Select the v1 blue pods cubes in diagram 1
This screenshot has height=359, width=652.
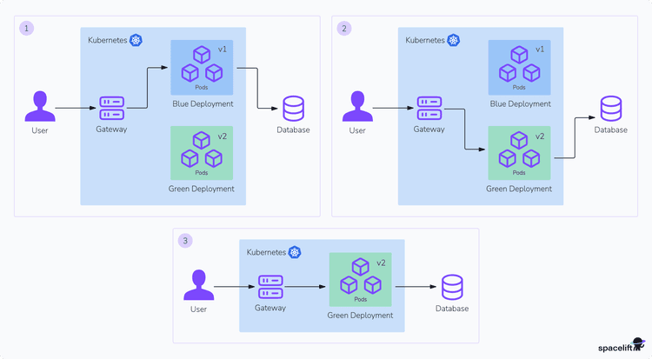[202, 64]
